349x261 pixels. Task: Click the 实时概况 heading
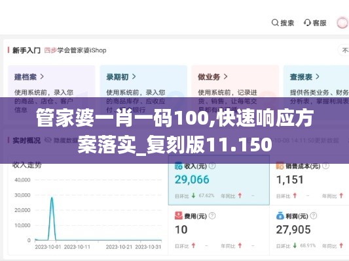pyautogui.click(x=26, y=140)
